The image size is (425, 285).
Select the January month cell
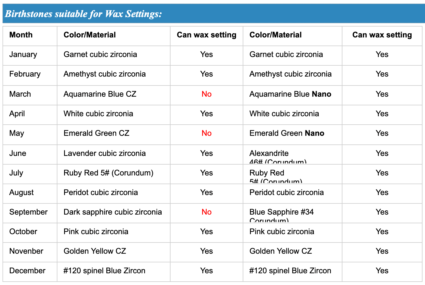point(23,54)
